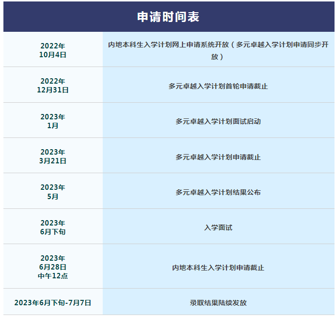
Task: Select the 2023年 1月 date cell
Action: [53, 120]
